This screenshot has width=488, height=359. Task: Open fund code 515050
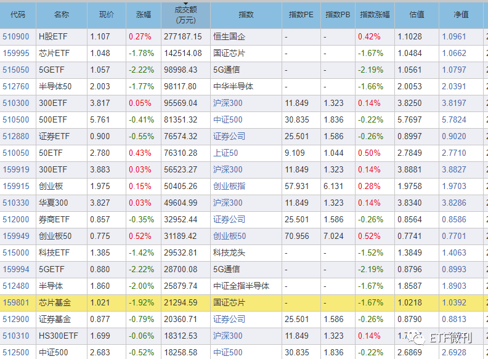pyautogui.click(x=16, y=70)
